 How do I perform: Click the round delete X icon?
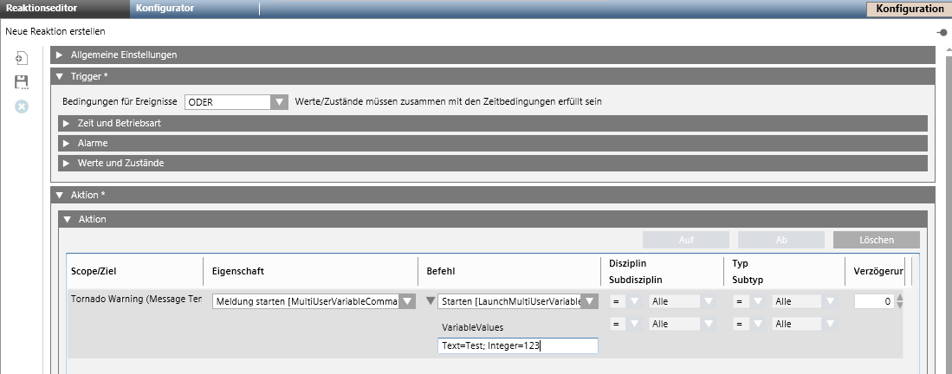22,106
